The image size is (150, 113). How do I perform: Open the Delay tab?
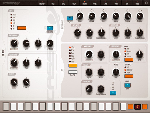[116, 3]
